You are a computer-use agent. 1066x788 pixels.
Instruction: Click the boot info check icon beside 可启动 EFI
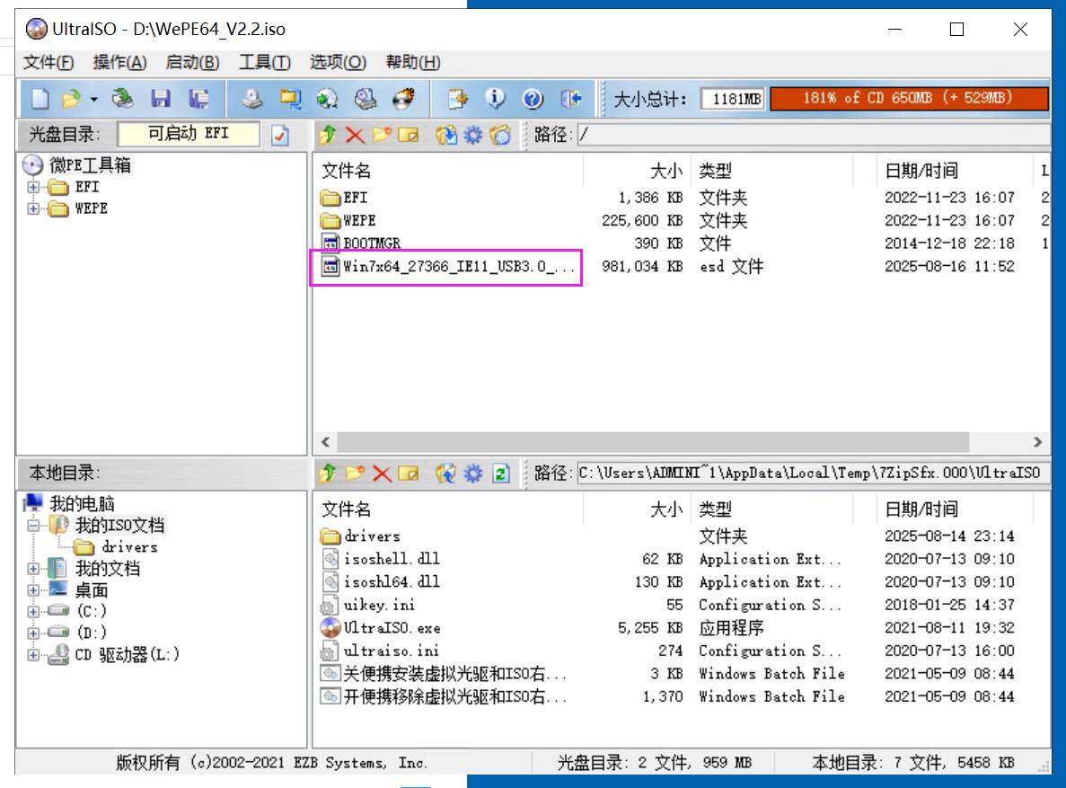[x=280, y=135]
